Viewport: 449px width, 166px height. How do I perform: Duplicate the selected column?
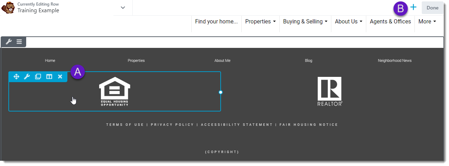click(38, 77)
